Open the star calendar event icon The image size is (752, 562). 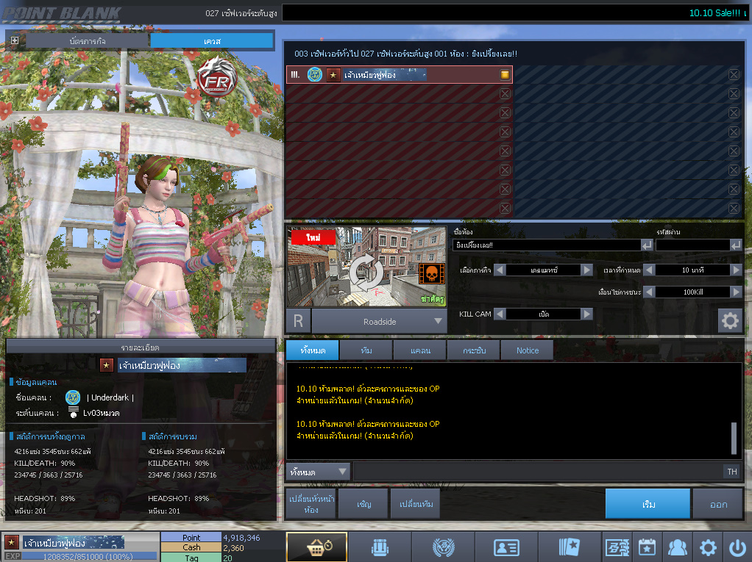[x=646, y=547]
